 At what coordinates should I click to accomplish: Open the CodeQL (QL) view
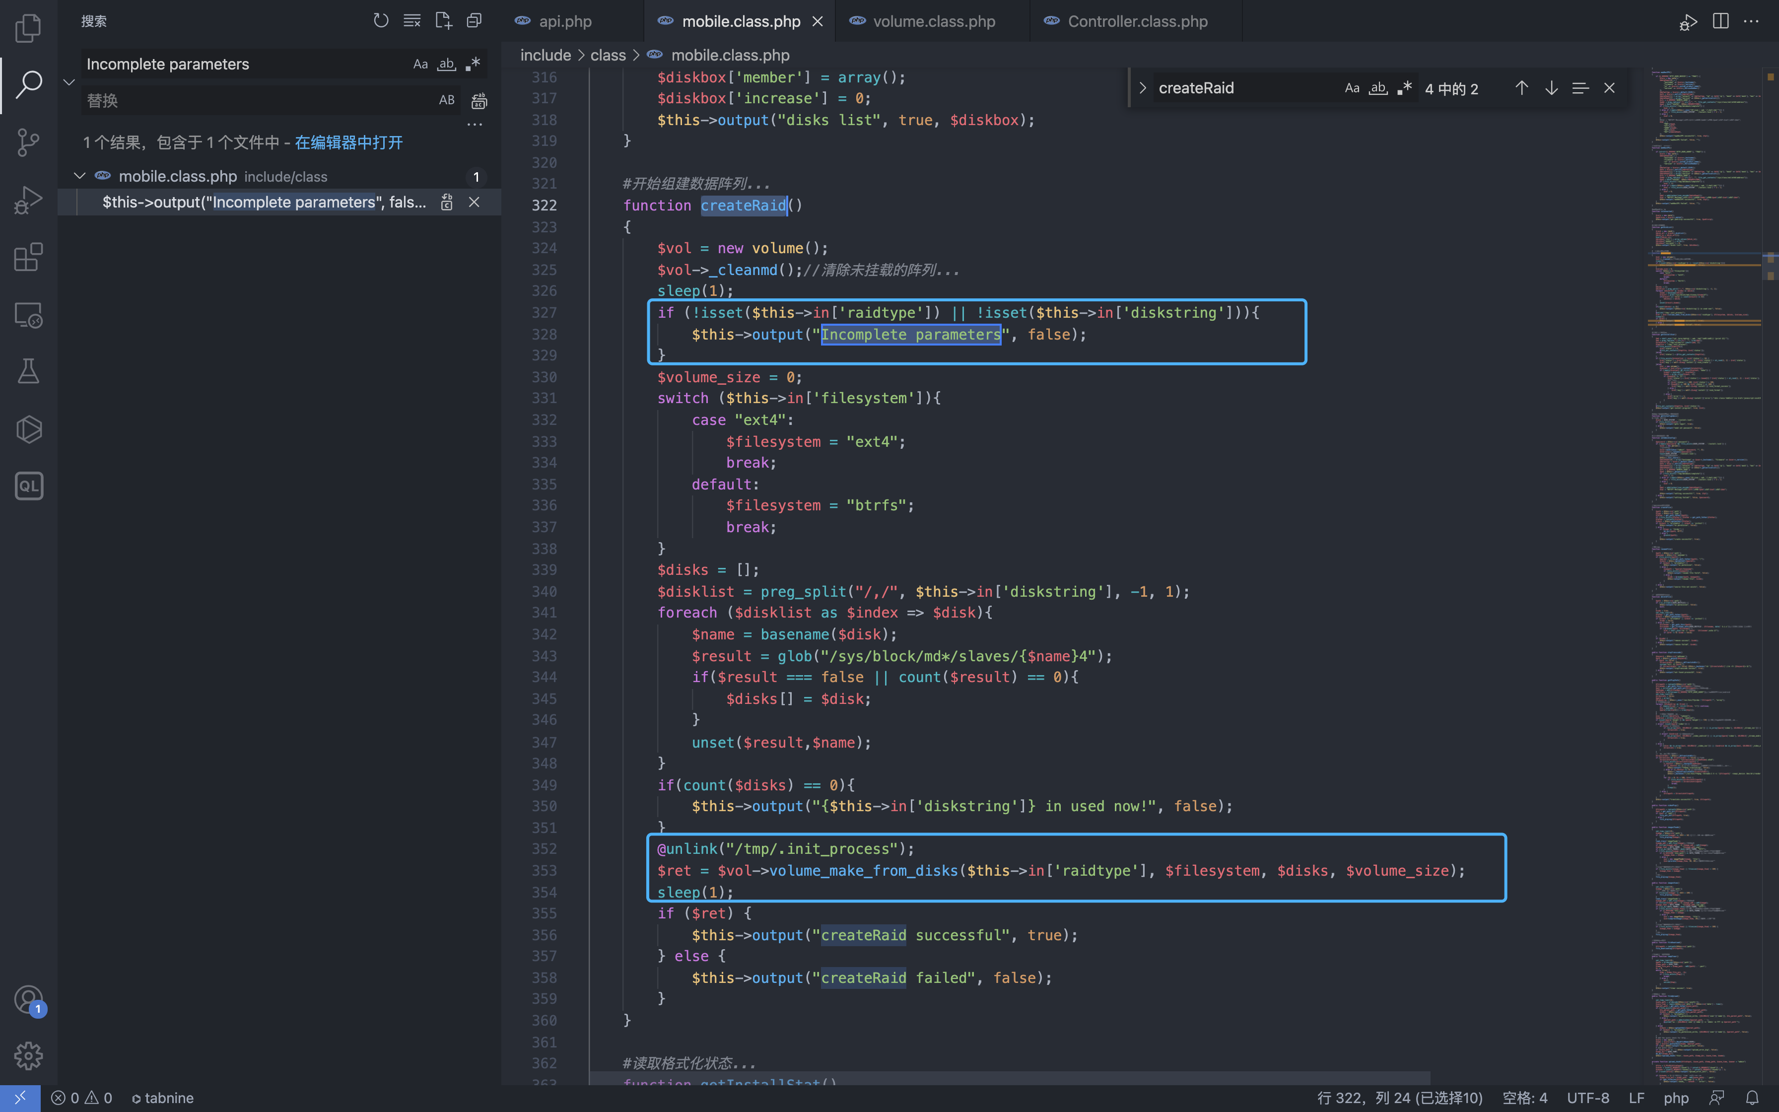pos(28,486)
